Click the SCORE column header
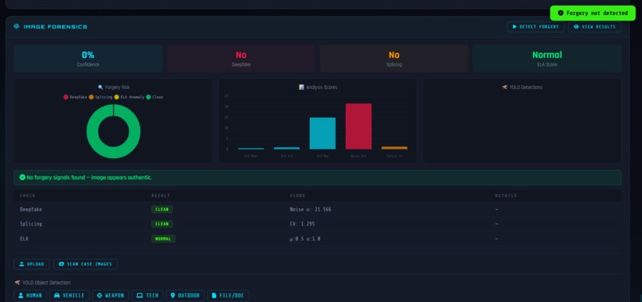This screenshot has height=302, width=642. click(297, 196)
